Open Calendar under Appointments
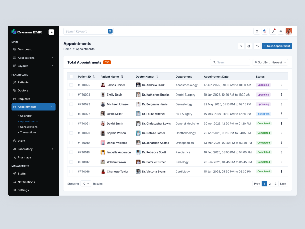Image resolution: width=305 pixels, height=229 pixels. pos(26,116)
